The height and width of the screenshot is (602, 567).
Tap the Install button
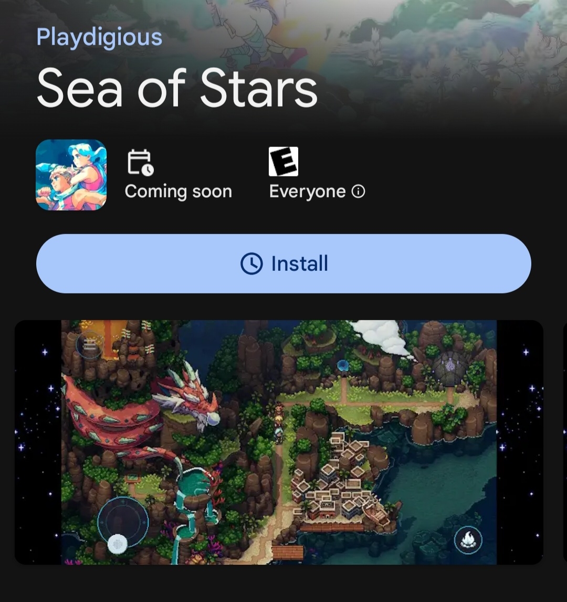tap(283, 264)
